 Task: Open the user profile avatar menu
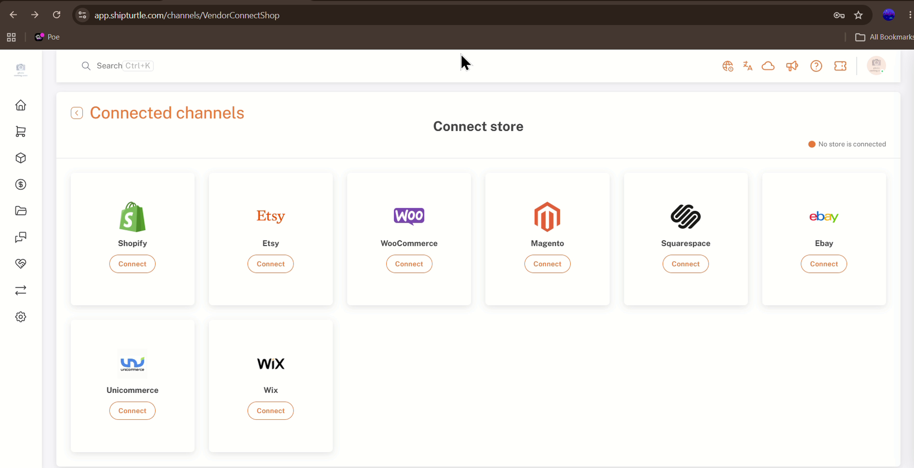876,66
